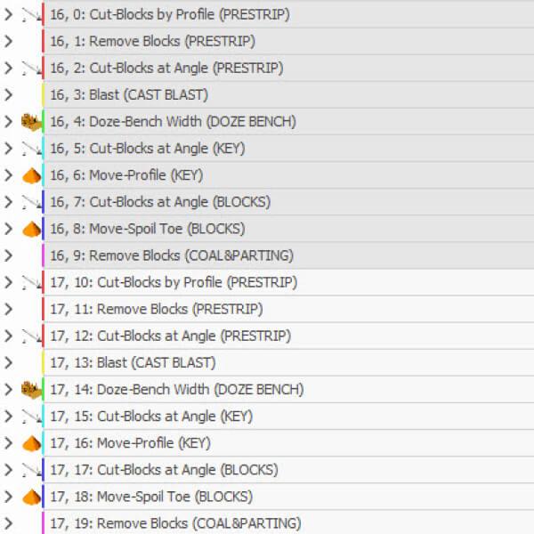
Task: Click the dozer icon on 17, 14: Doze-Bench Width
Action: (30, 390)
